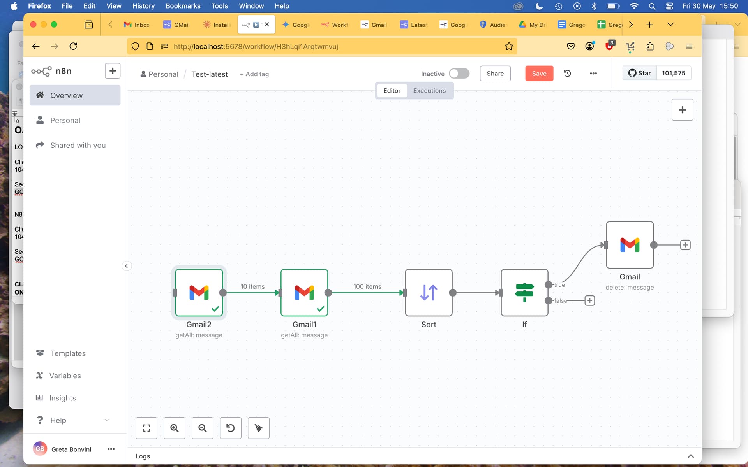Click Add tag link
Screen dimensions: 748x467
(x=254, y=74)
